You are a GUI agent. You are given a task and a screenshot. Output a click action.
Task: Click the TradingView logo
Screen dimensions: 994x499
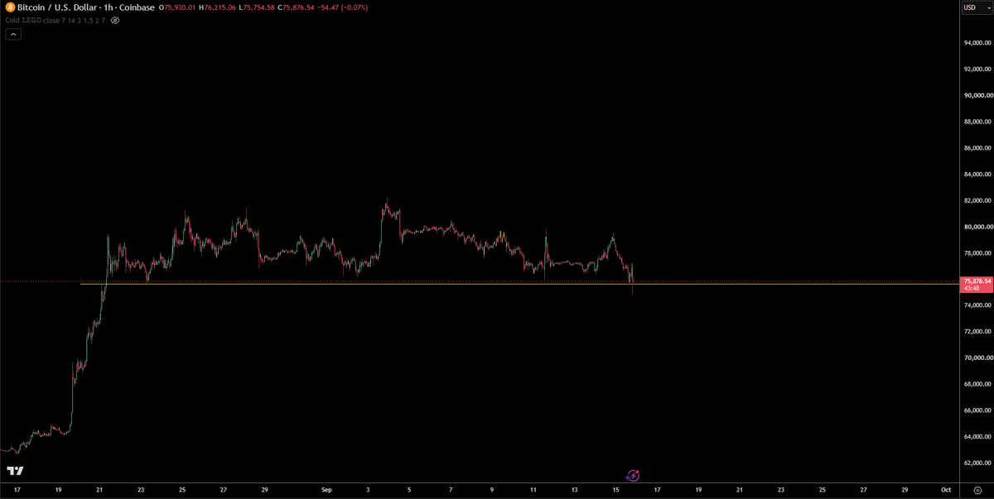(x=15, y=471)
